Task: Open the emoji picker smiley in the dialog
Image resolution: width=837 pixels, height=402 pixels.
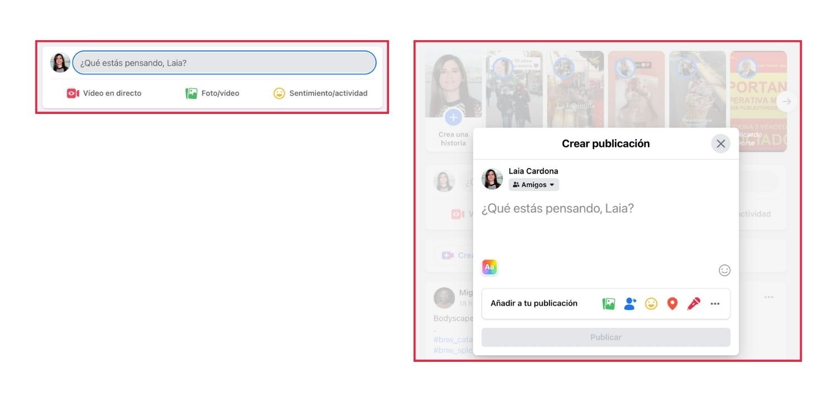Action: [724, 270]
